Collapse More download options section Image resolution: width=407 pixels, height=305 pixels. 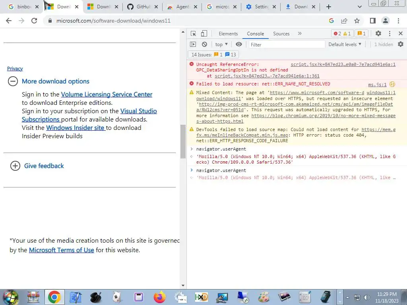pos(13,81)
